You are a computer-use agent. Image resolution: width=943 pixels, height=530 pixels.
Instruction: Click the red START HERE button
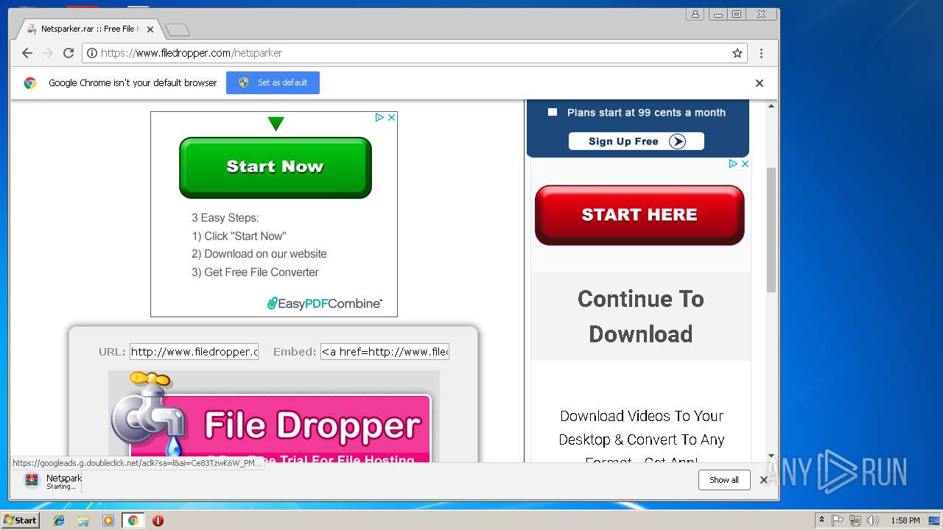pyautogui.click(x=639, y=215)
